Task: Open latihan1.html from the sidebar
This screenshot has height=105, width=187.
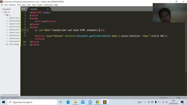Action: (14, 18)
